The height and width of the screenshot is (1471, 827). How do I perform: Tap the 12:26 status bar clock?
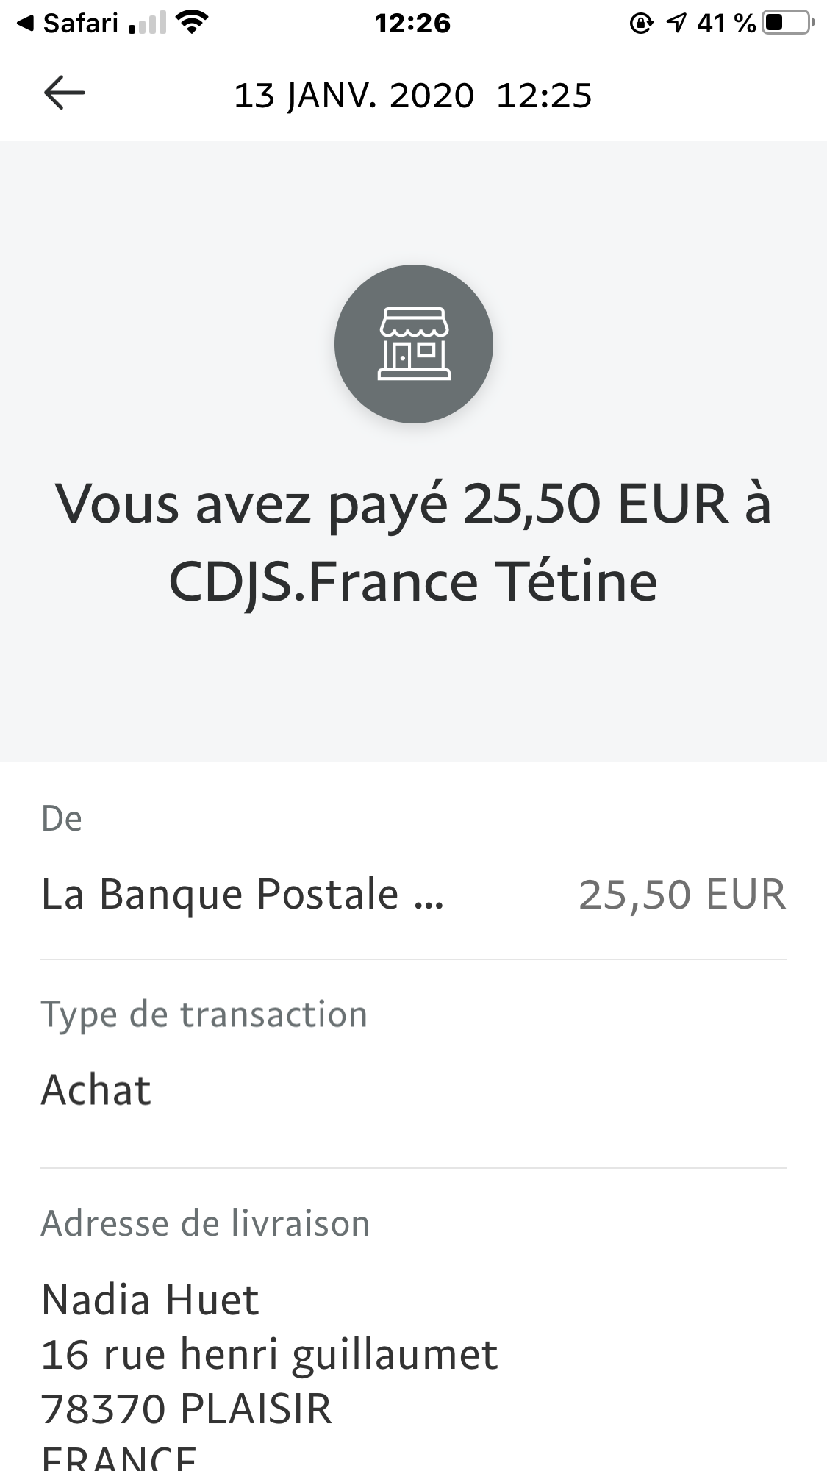click(412, 24)
